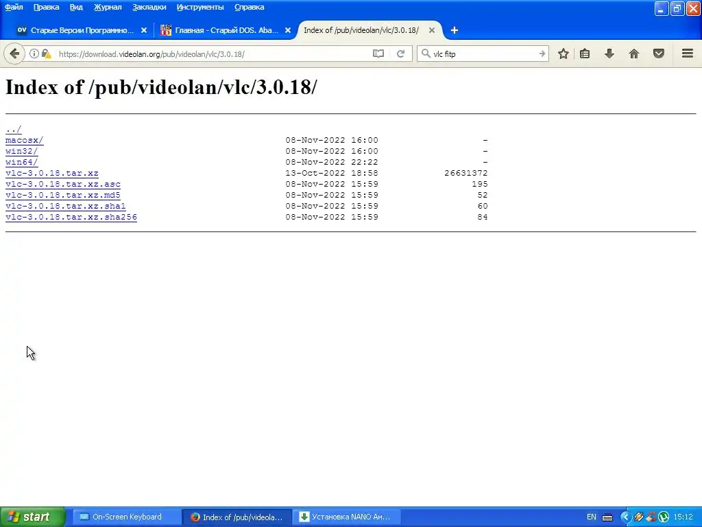This screenshot has width=702, height=527.
Task: Restore down the Firefox window
Action: (677, 8)
